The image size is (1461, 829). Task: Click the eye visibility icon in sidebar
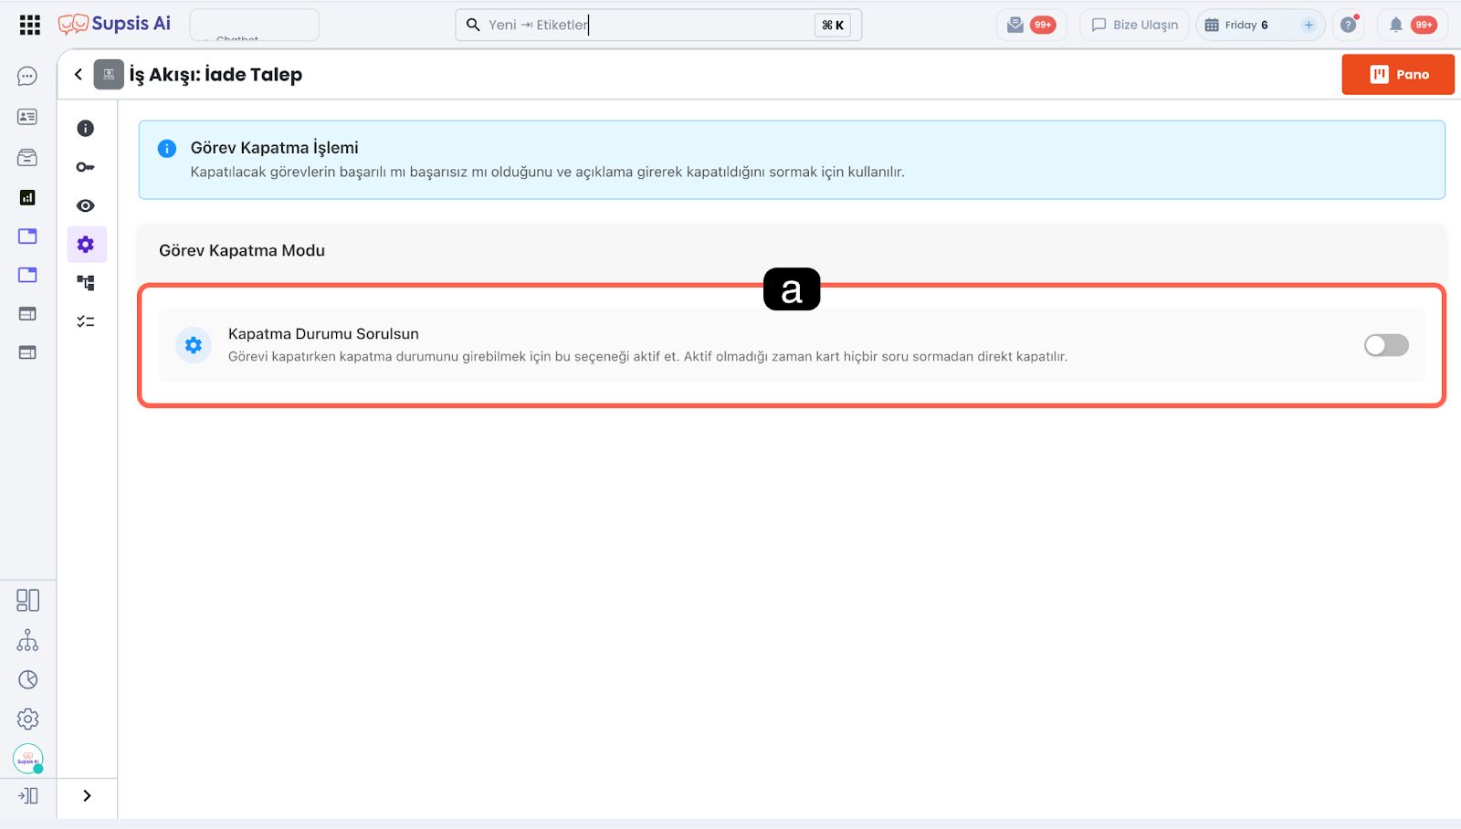click(x=86, y=205)
